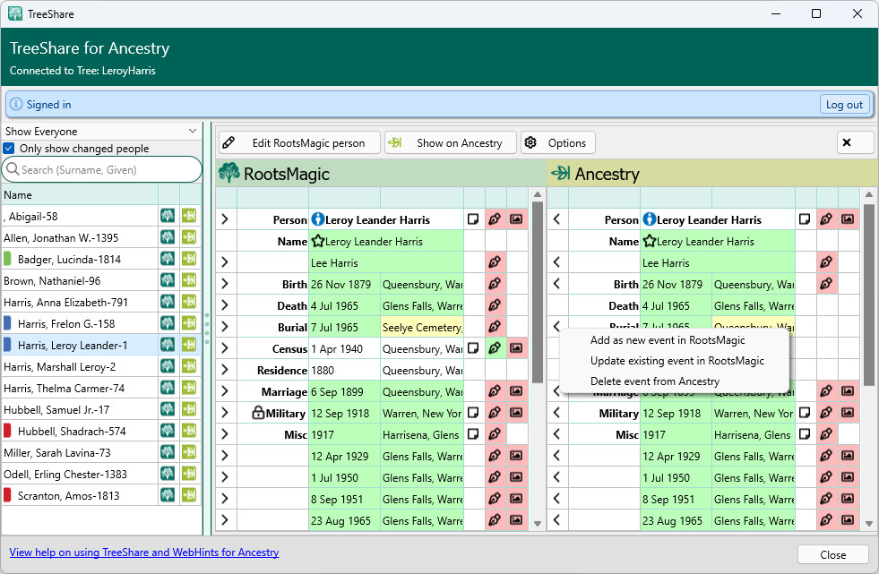
Task: Open note icon on Ancestry Misc 1917 row
Action: 805,434
